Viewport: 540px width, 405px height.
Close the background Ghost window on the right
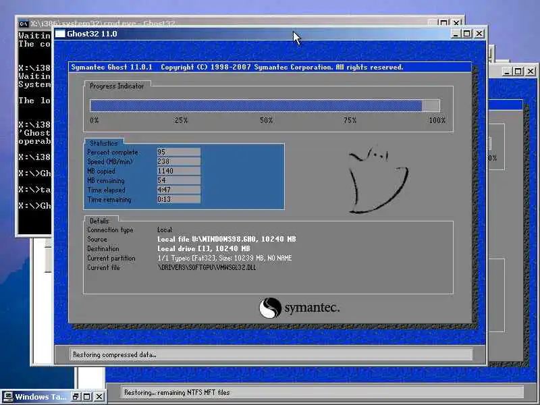[531, 72]
